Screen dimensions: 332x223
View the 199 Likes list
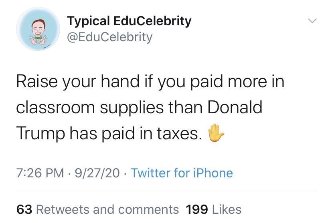coord(214,209)
